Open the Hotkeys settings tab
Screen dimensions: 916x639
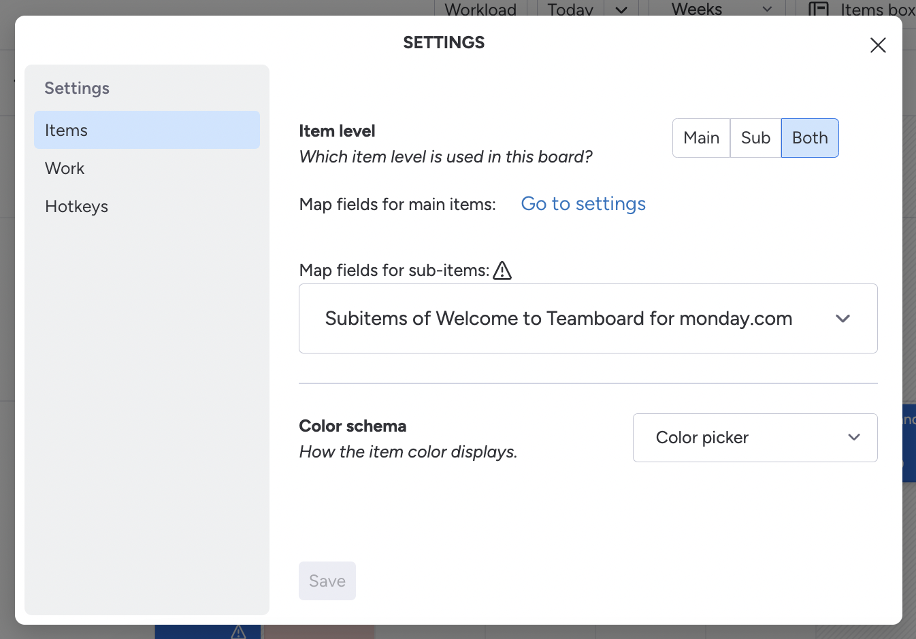pos(77,207)
